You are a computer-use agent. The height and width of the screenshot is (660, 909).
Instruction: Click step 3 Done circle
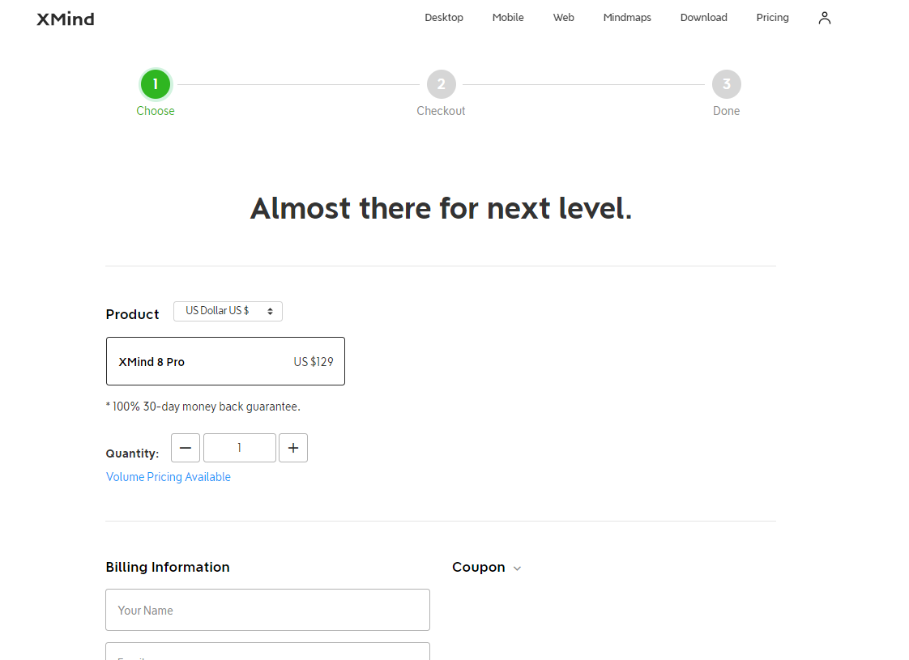pos(727,84)
